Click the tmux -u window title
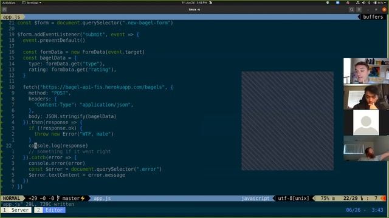Viewport: 389px width, 218px height. point(194,10)
